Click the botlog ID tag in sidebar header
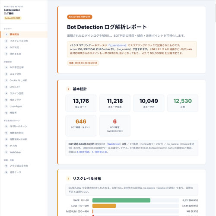216x216 pixels. tap(13, 18)
